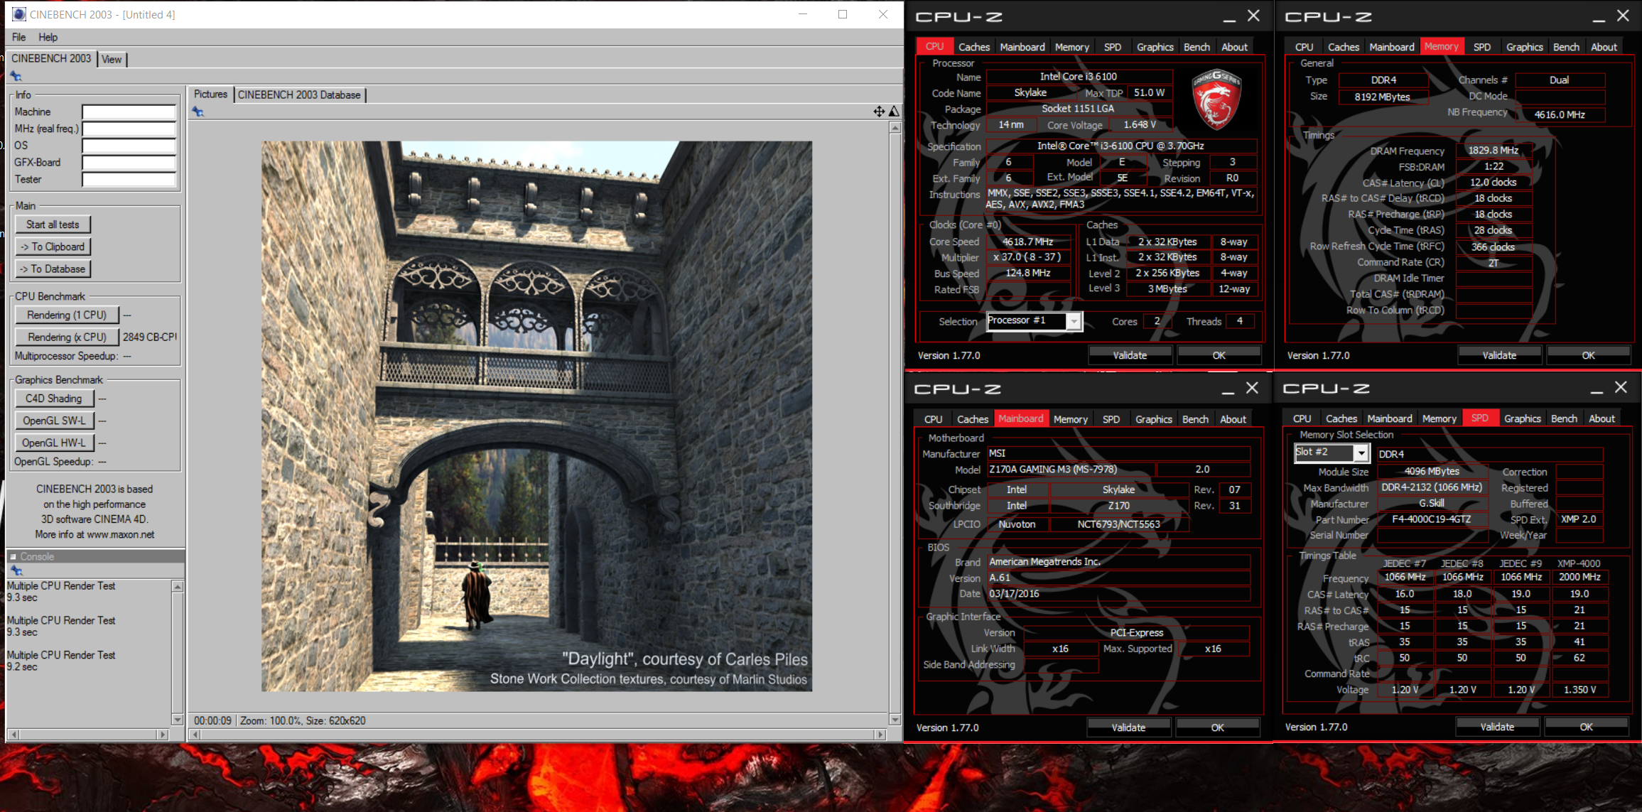Open the Processor #1 selection dropdown

1074,322
